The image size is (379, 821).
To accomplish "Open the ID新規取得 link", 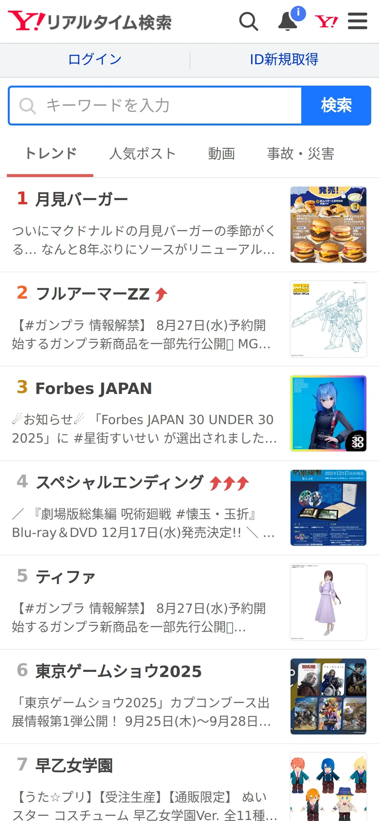I will [284, 59].
